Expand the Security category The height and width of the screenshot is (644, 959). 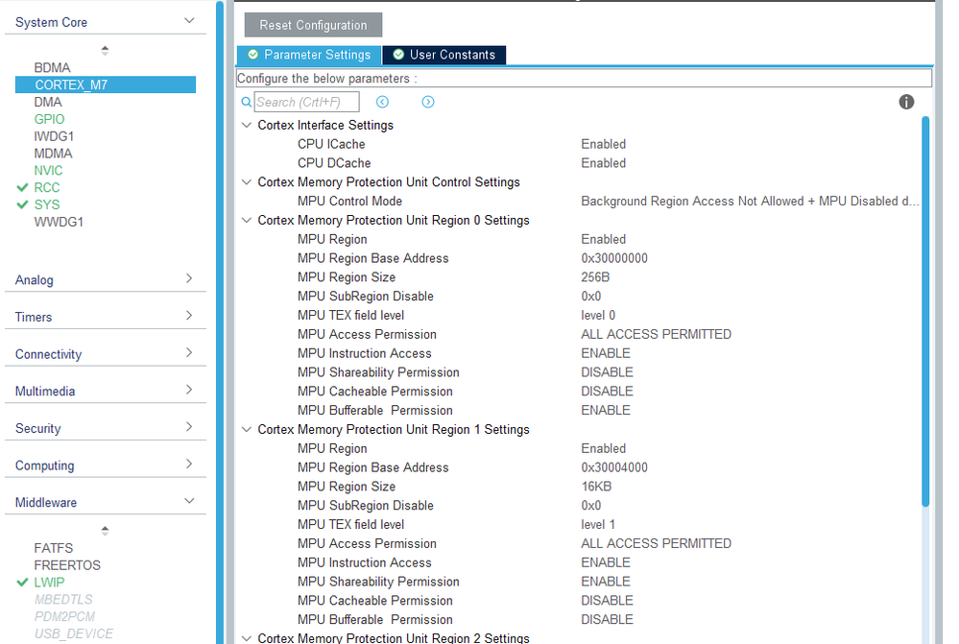189,427
